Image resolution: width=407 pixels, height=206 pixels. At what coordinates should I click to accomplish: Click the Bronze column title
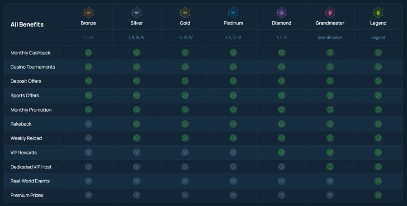[x=88, y=23]
